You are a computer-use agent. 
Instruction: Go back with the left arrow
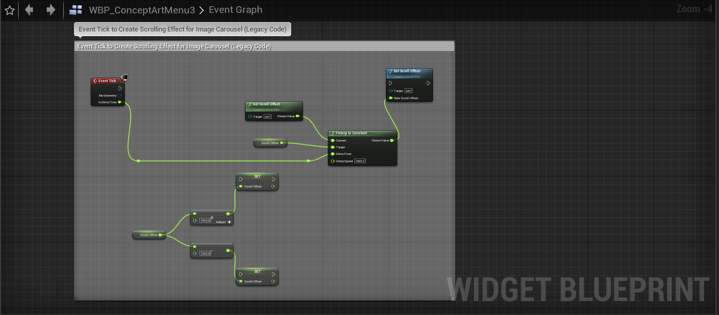(30, 10)
